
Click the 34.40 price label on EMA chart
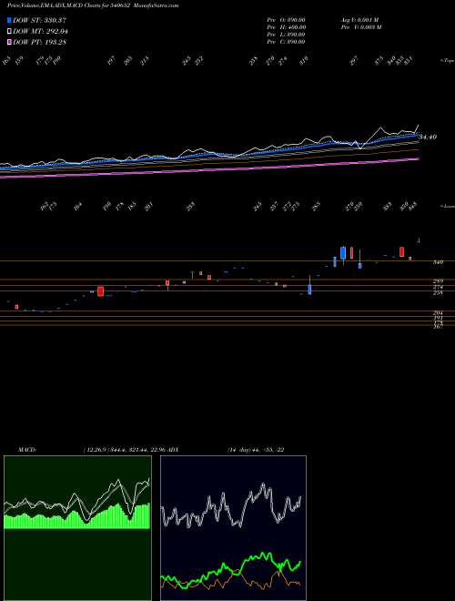coord(429,137)
